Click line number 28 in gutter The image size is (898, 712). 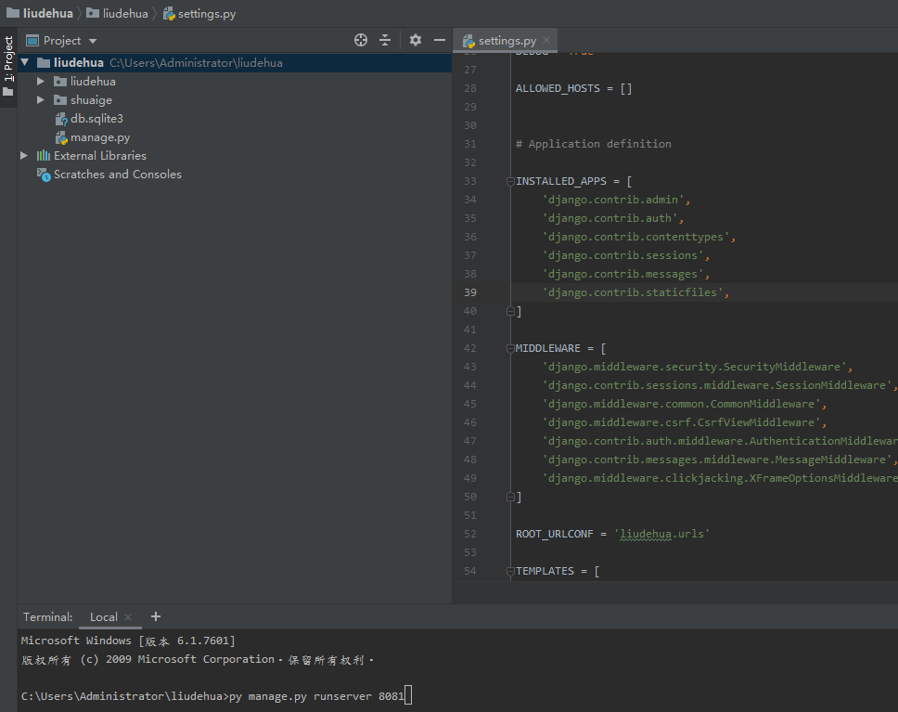(x=470, y=88)
